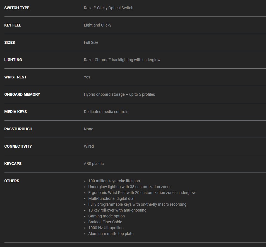The image size is (266, 247).
Task: Click the CONNECTIVITY label
Action: [18, 146]
